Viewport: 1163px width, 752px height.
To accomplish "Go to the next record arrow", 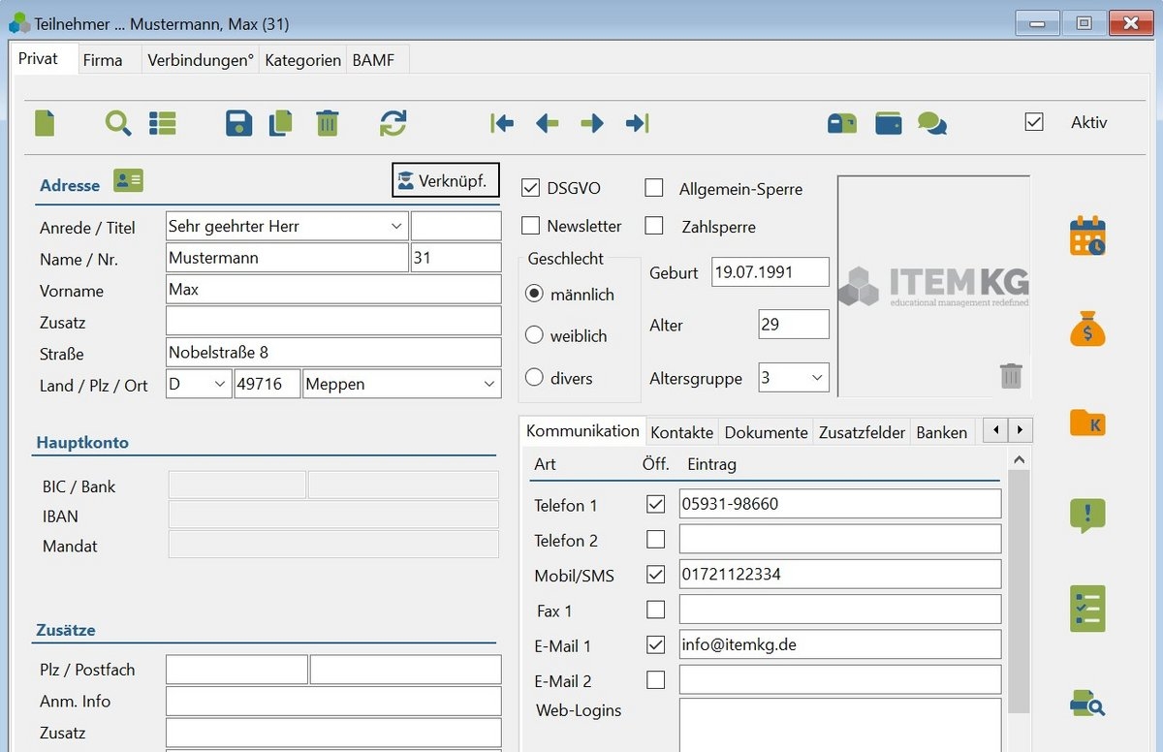I will [592, 123].
